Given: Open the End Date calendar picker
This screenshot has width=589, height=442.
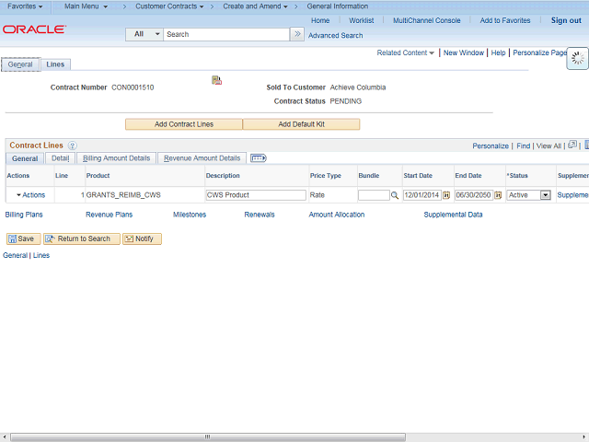Looking at the screenshot, I should click(498, 195).
